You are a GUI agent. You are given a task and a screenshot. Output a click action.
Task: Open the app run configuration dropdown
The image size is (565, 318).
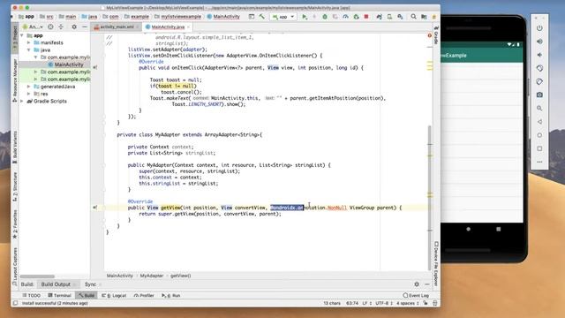pyautogui.click(x=283, y=17)
